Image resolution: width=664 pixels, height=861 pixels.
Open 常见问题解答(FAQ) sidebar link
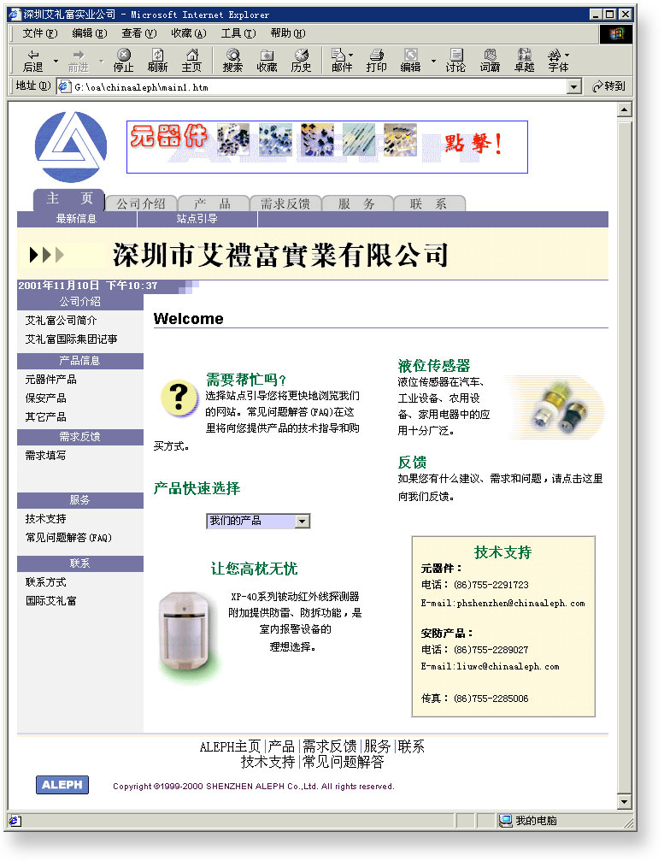[68, 538]
